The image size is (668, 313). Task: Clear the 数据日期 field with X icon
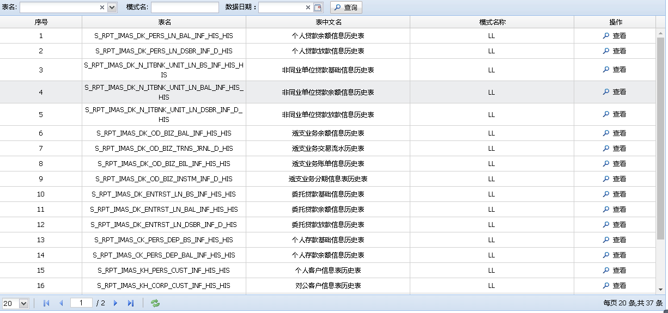point(308,8)
